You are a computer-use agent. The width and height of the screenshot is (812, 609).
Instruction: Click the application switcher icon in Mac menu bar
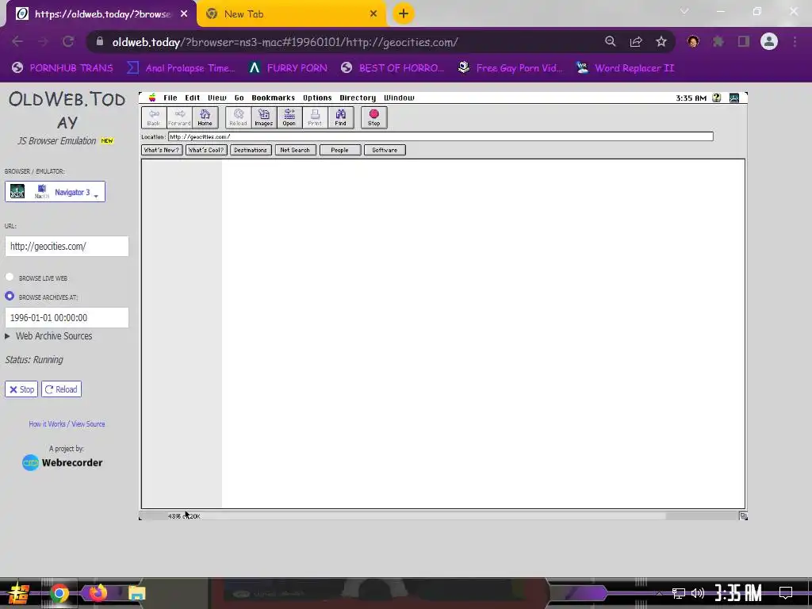point(733,98)
